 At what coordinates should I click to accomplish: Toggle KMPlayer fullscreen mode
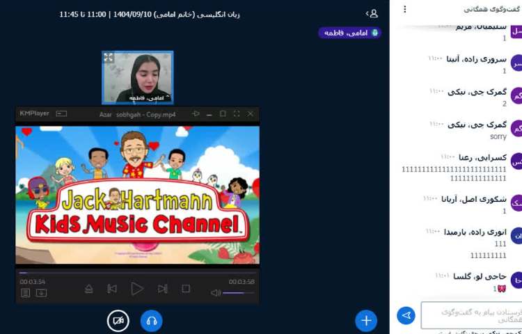237,114
